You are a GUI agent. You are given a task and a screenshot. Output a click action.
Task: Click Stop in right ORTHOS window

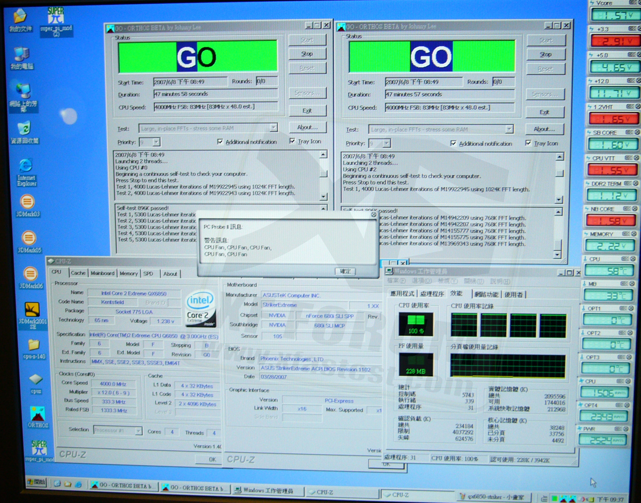point(546,55)
